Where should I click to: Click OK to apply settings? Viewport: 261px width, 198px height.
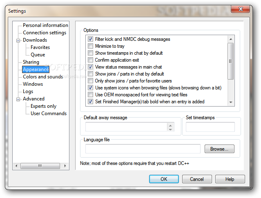164,179
